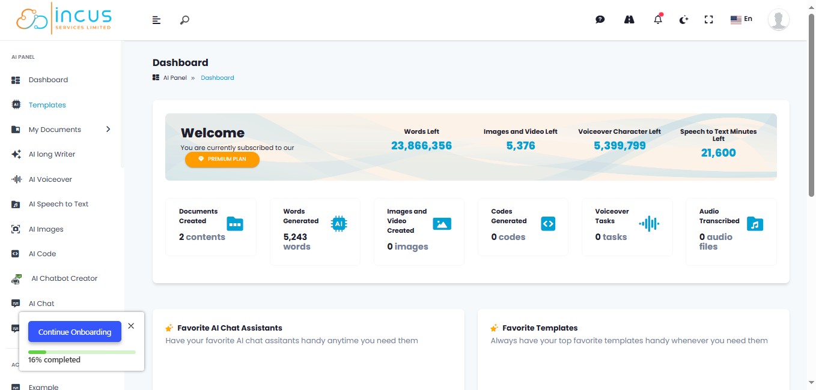Viewport: 816px width, 390px height.
Task: Click the onboarding progress bar
Action: [82, 352]
